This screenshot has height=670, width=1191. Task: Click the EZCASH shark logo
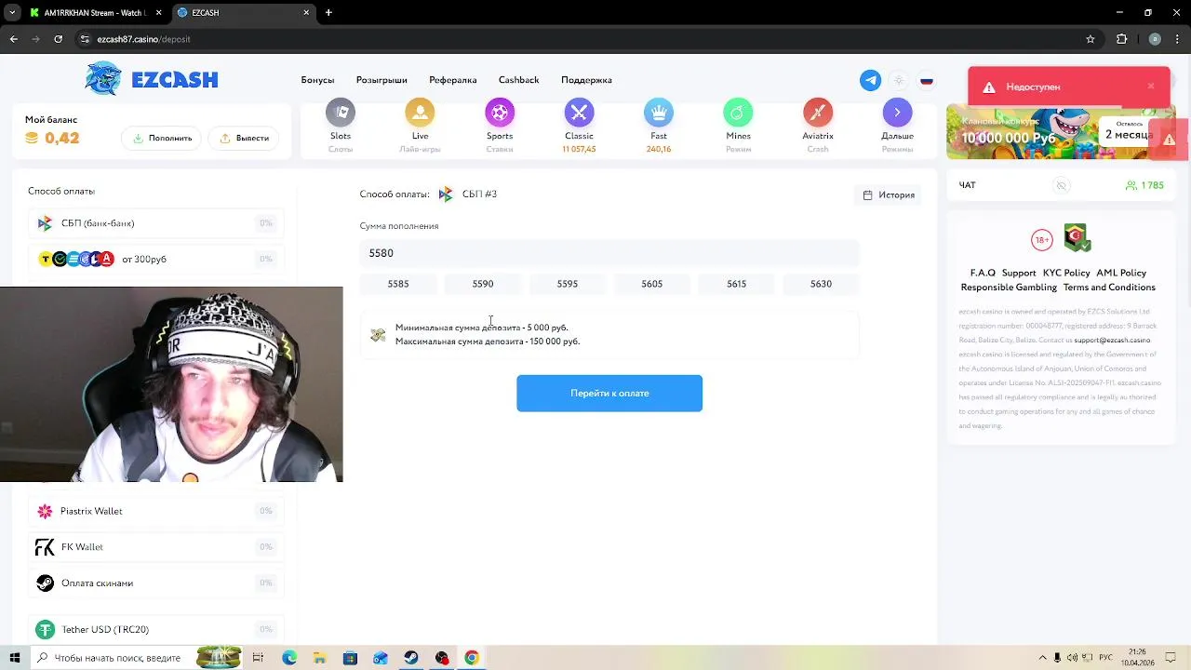point(152,79)
